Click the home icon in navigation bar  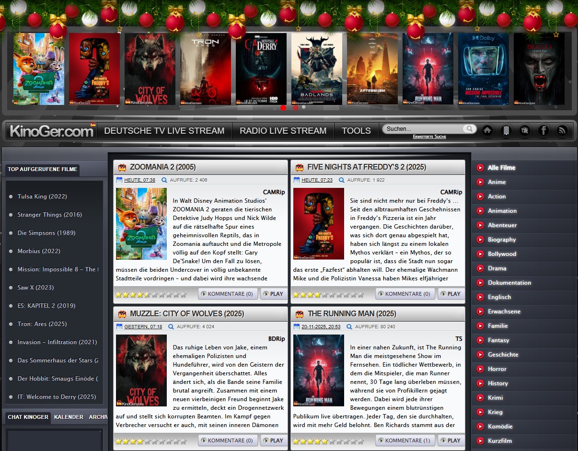[x=487, y=130]
